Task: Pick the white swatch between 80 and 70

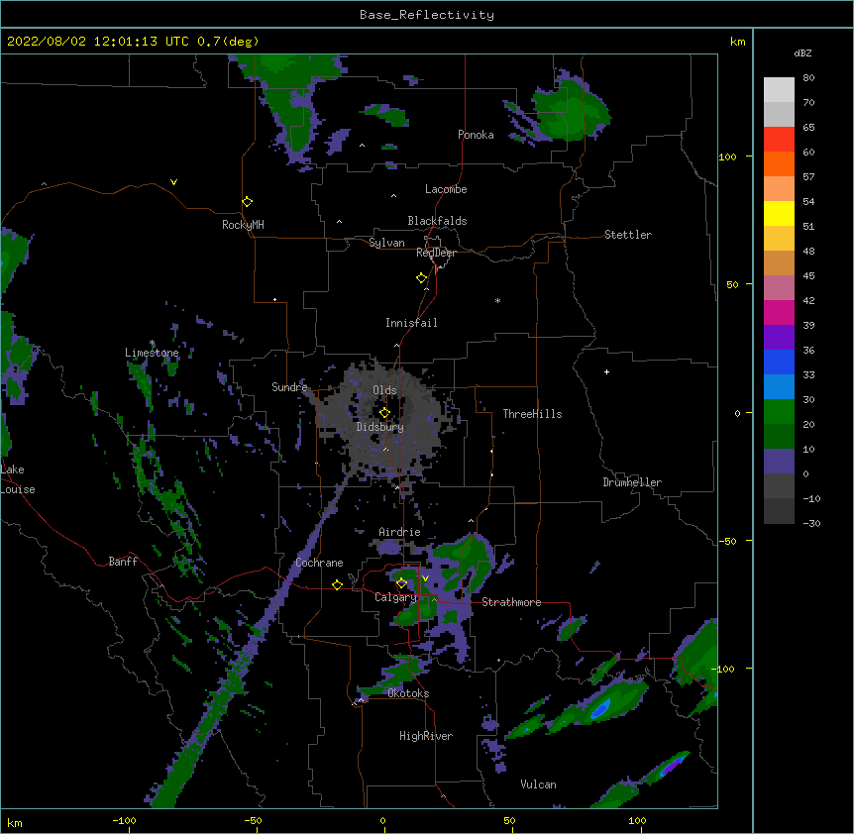Action: pyautogui.click(x=779, y=90)
